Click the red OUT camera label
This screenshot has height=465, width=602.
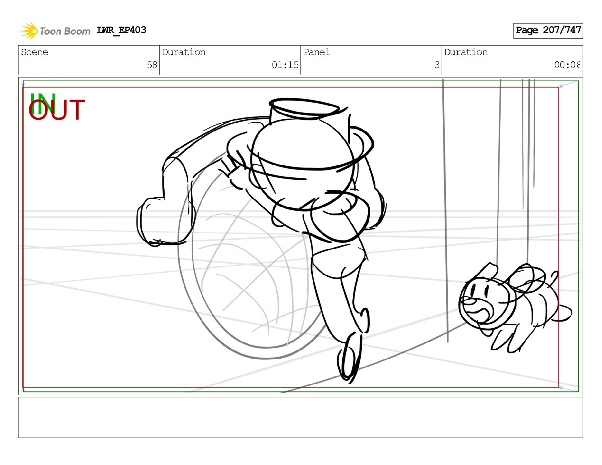57,110
